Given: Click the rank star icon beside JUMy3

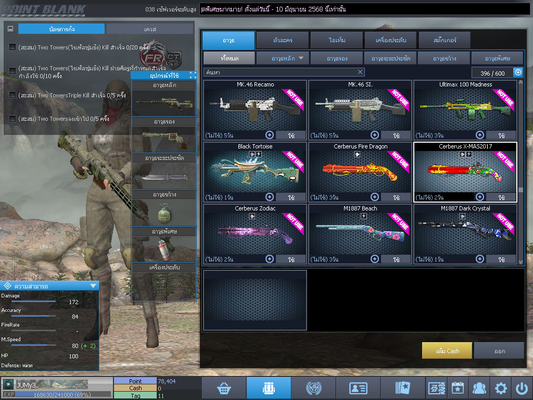Looking at the screenshot, I should pos(8,385).
